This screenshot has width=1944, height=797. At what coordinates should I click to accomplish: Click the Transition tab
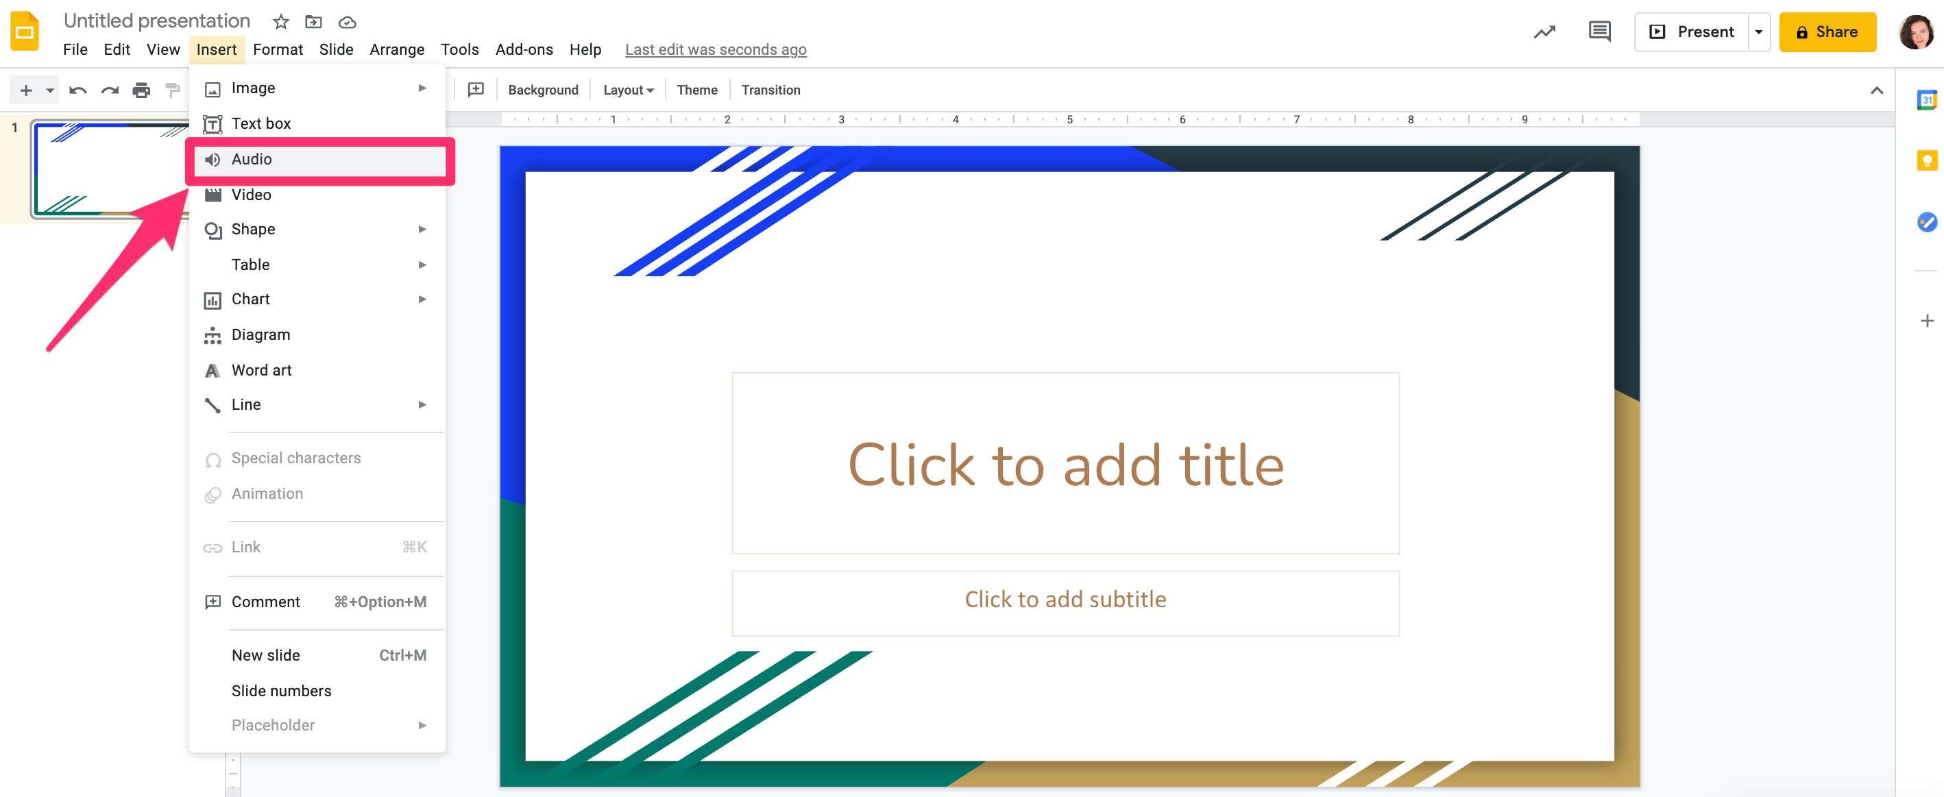[x=770, y=89]
